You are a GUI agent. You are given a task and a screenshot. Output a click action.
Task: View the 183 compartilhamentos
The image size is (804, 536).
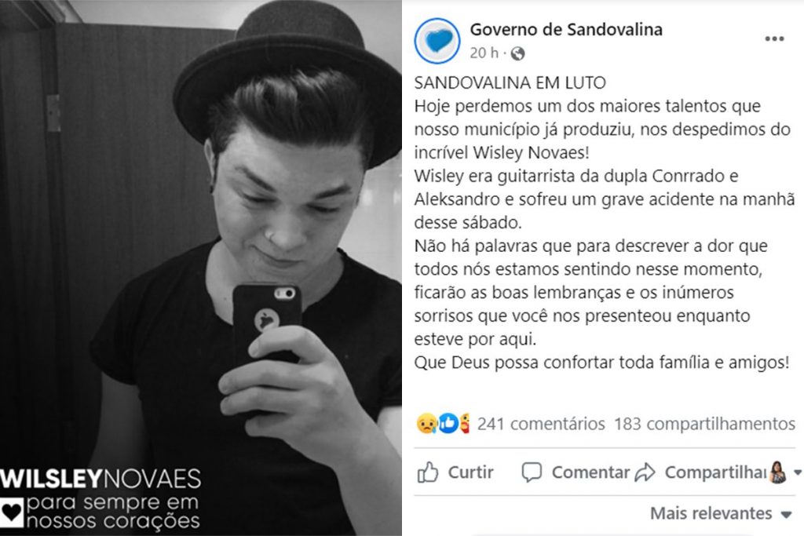pyautogui.click(x=704, y=424)
